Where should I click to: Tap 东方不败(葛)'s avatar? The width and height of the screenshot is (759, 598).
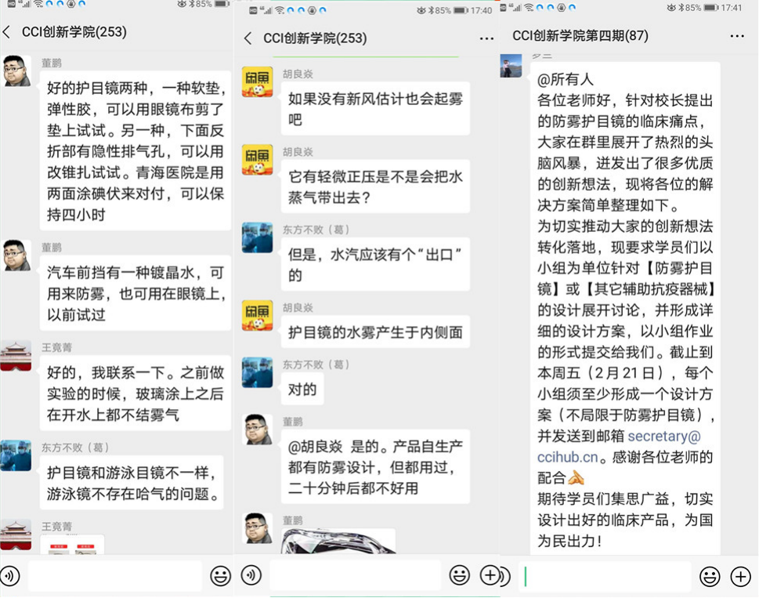pyautogui.click(x=16, y=455)
